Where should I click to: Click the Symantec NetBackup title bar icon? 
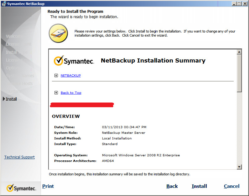pos(3,4)
